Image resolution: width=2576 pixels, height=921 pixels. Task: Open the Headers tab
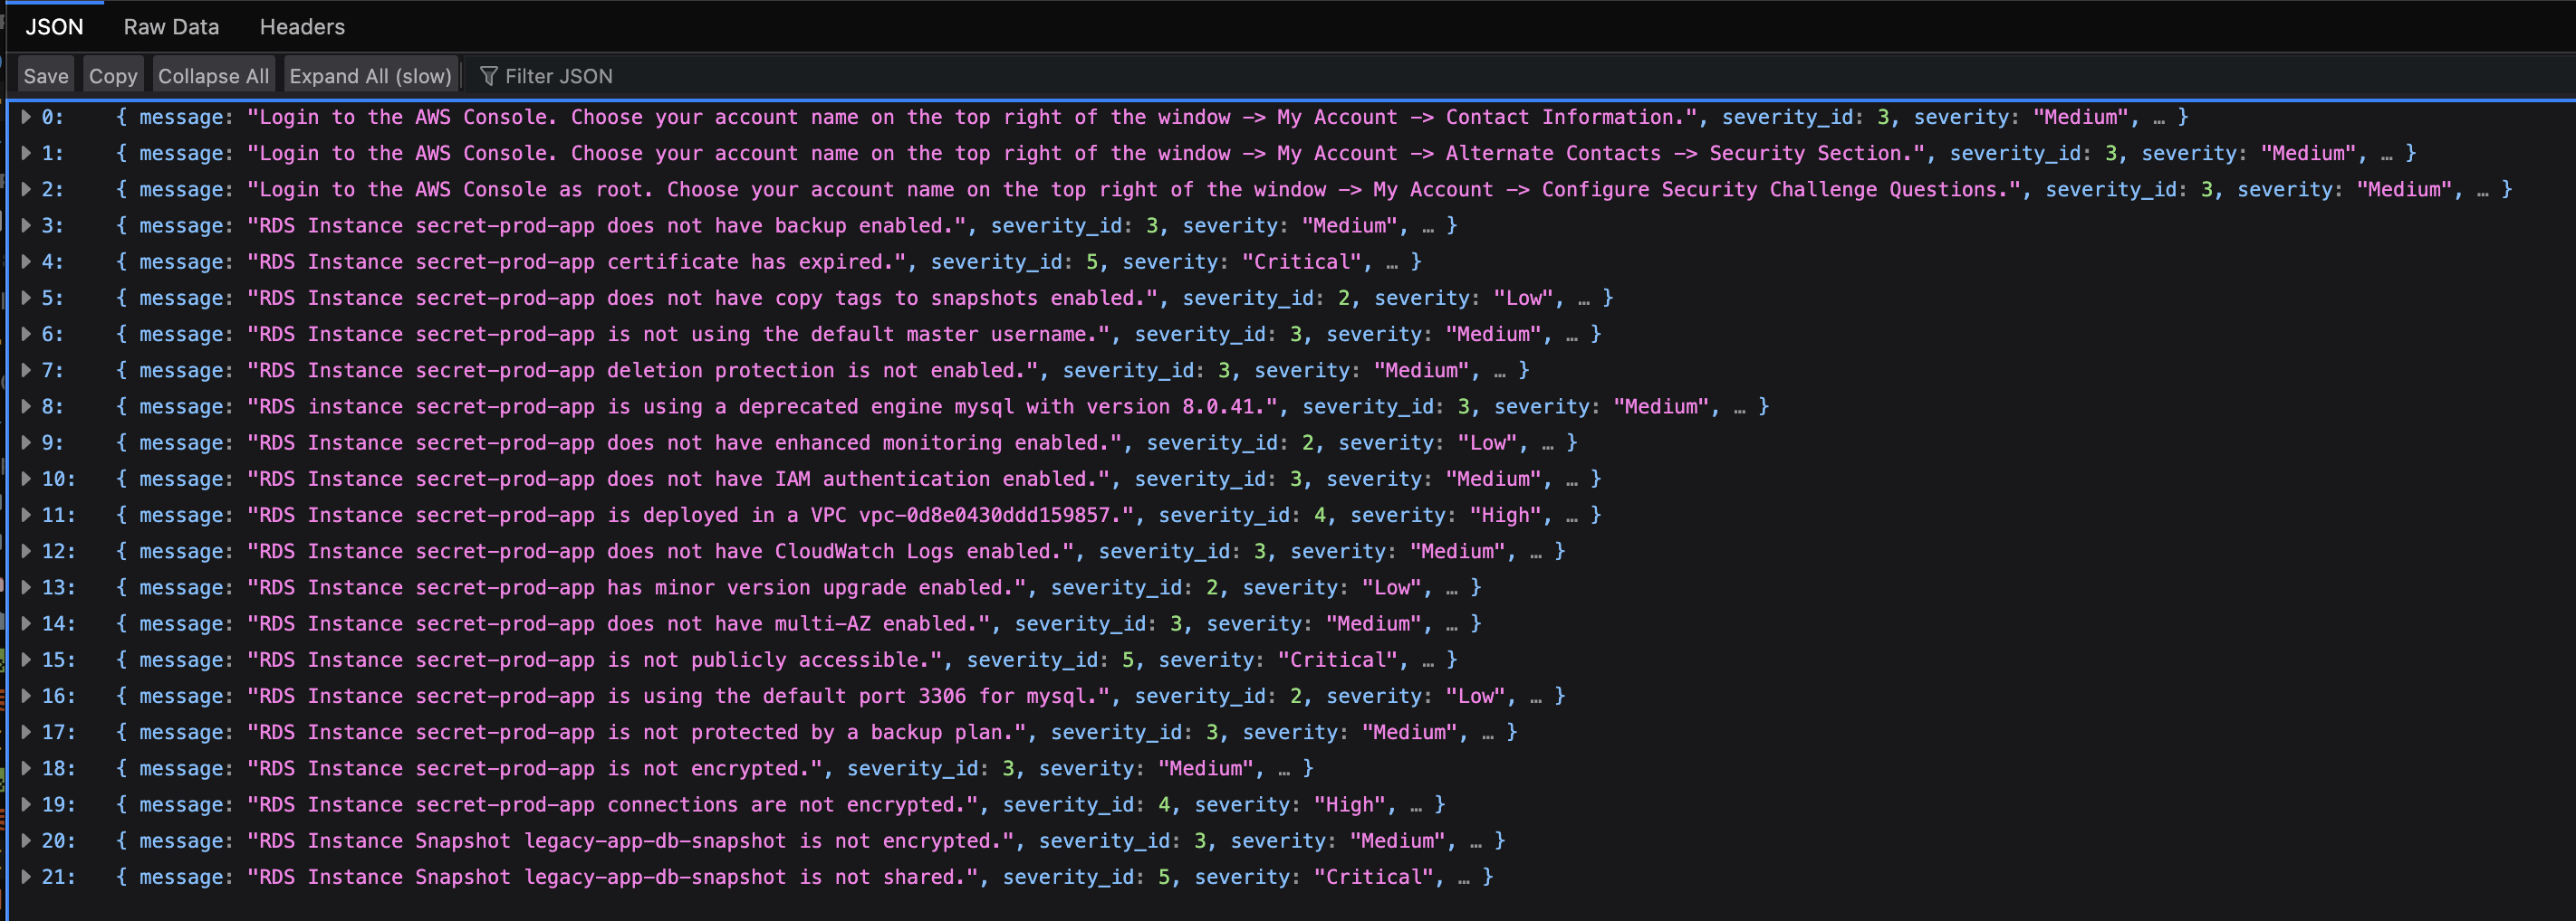pyautogui.click(x=302, y=27)
